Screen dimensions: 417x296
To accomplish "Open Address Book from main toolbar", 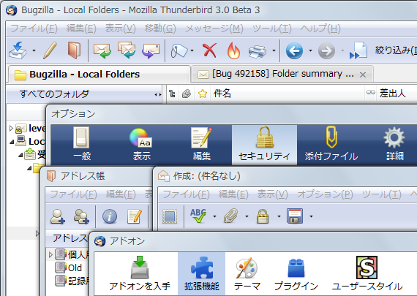I will 74,50.
